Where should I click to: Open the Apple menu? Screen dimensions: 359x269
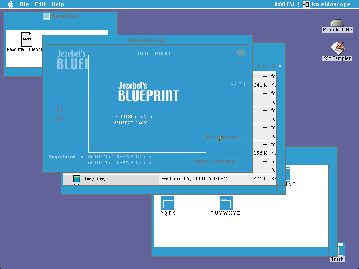click(x=10, y=4)
